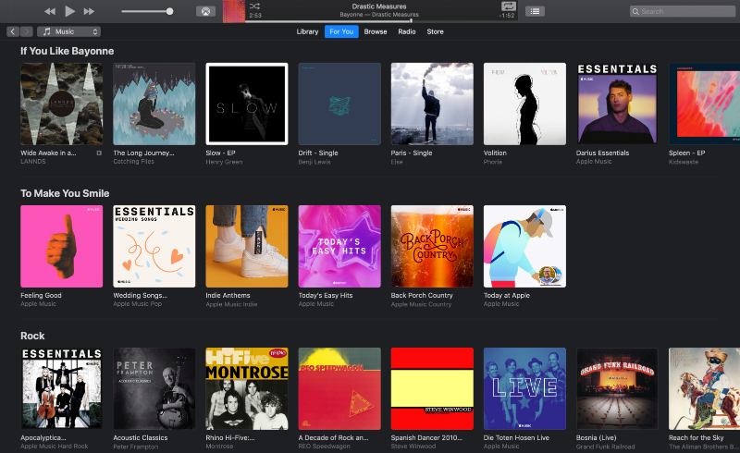Select the For You tab
This screenshot has width=740, height=453.
341,31
